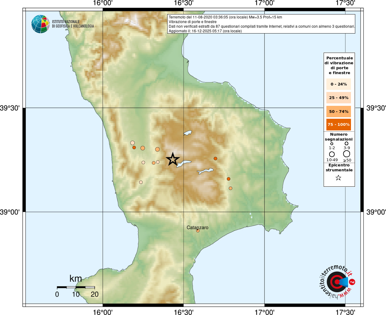Click the earthquake info header text box
386x315 pixels.
coord(261,24)
